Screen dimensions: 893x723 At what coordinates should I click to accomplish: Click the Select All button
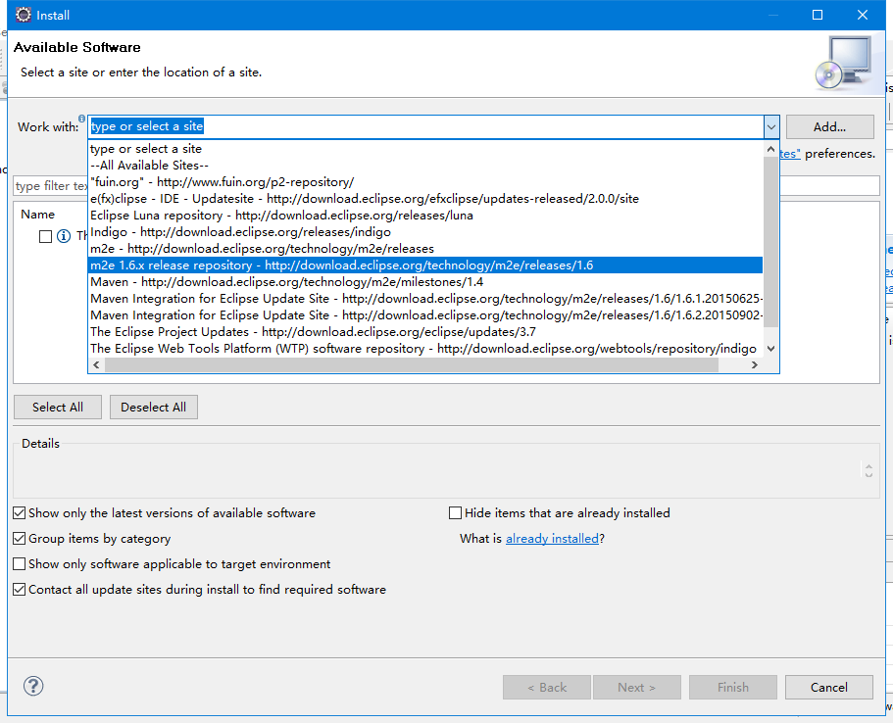58,407
